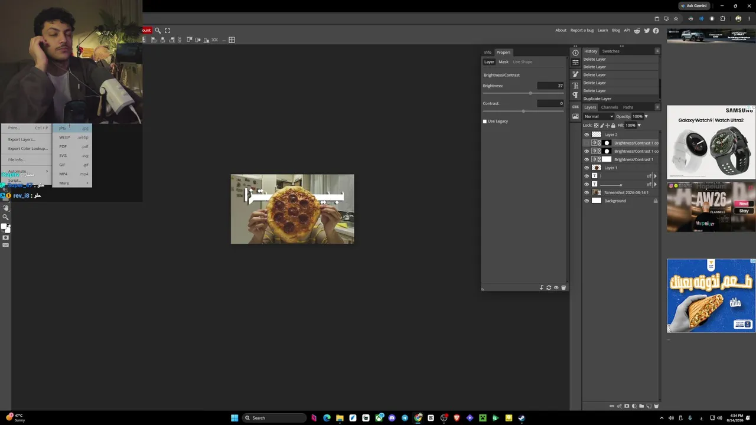Hide the visible Brightness/Contrast 1 copy layer
Image resolution: width=756 pixels, height=425 pixels.
pyautogui.click(x=586, y=151)
